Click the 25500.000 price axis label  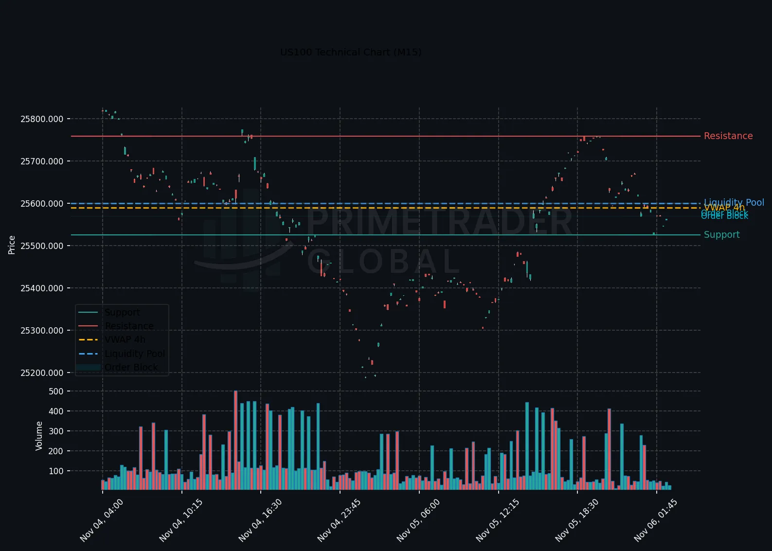(x=42, y=246)
